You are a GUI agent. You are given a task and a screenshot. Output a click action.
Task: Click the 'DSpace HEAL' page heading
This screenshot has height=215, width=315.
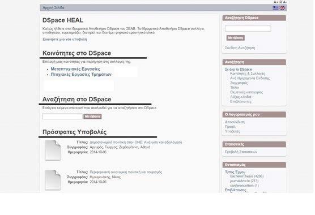(x=63, y=20)
